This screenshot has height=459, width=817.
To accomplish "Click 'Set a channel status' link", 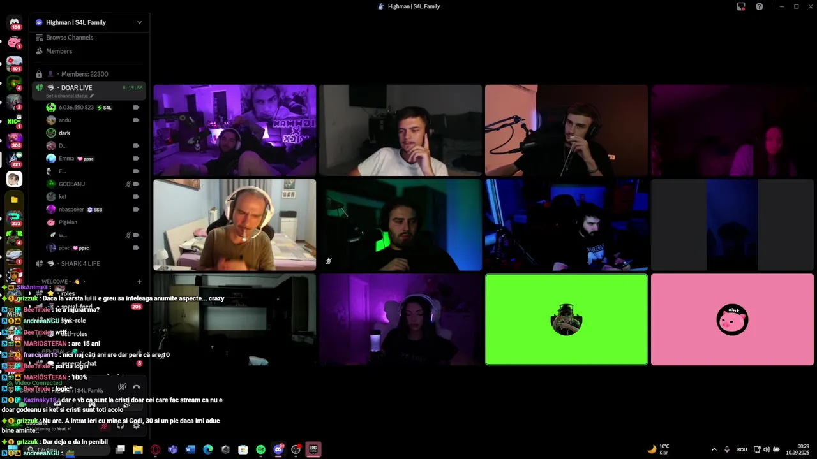I will tap(70, 96).
